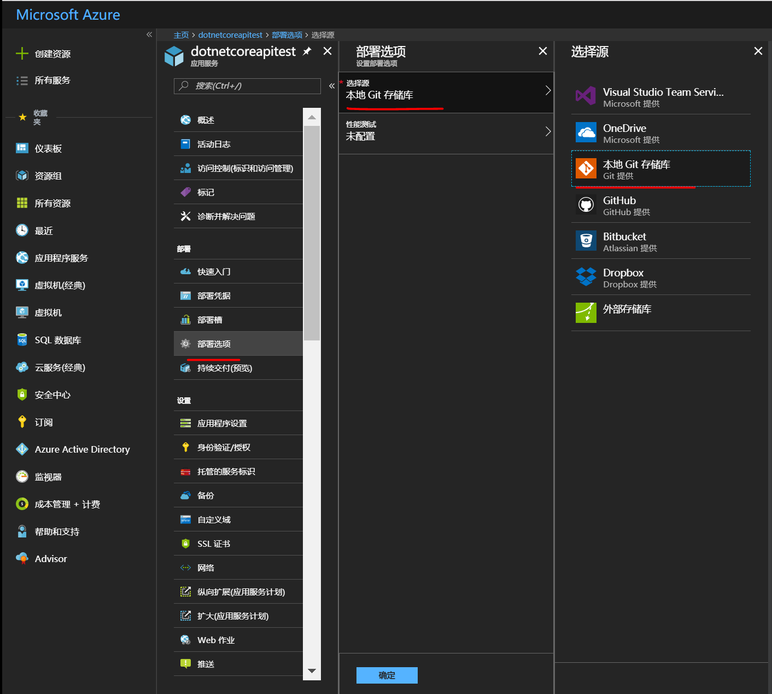Open Continuous Delivery (持续交付) menu item
772x694 pixels.
coord(238,368)
